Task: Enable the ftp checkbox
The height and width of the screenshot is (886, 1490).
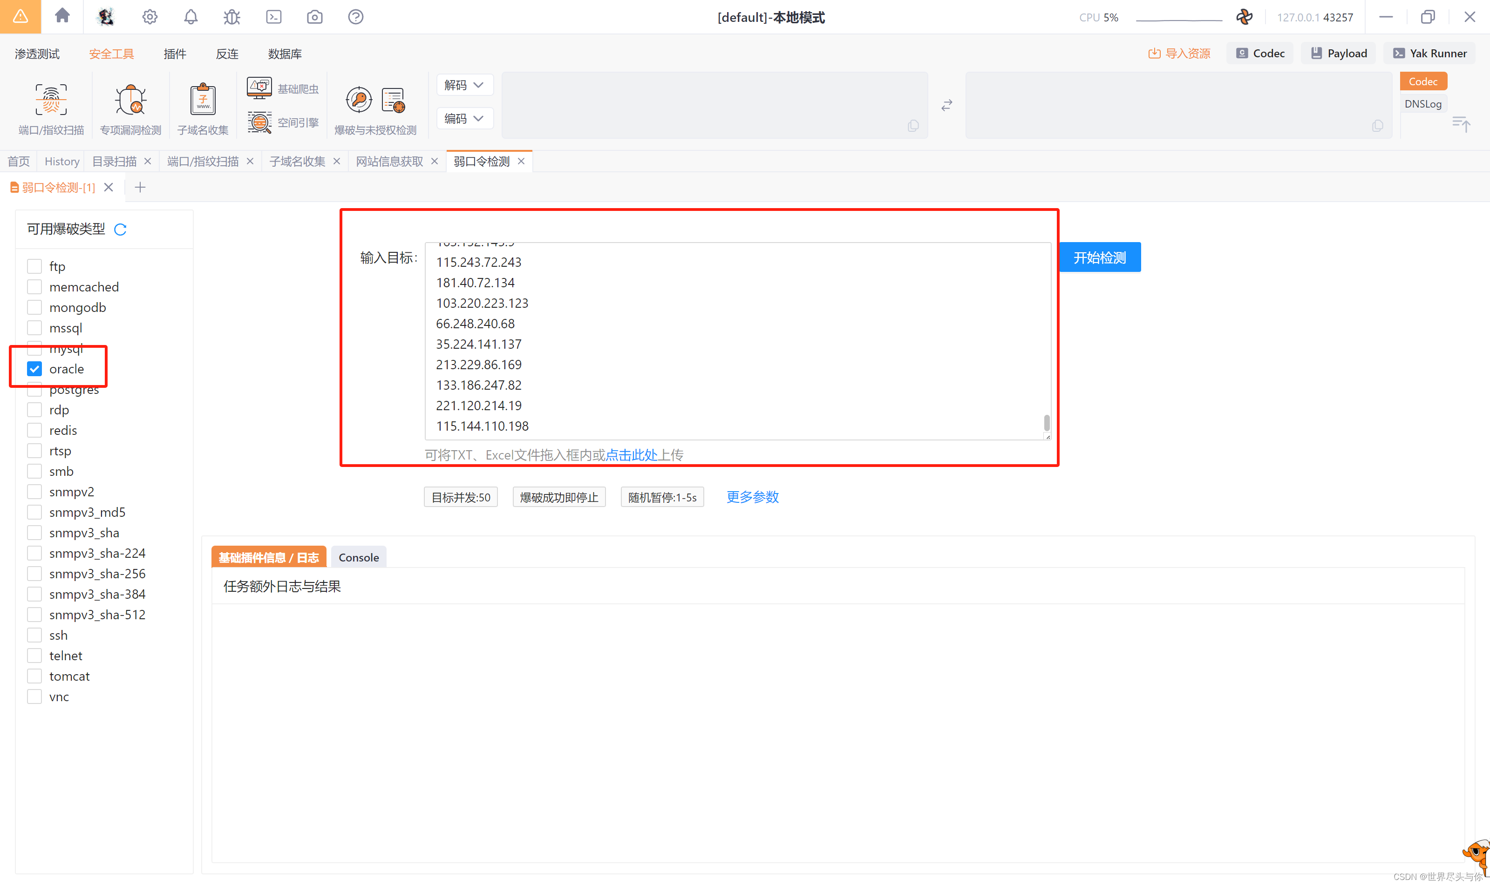Action: coord(34,266)
